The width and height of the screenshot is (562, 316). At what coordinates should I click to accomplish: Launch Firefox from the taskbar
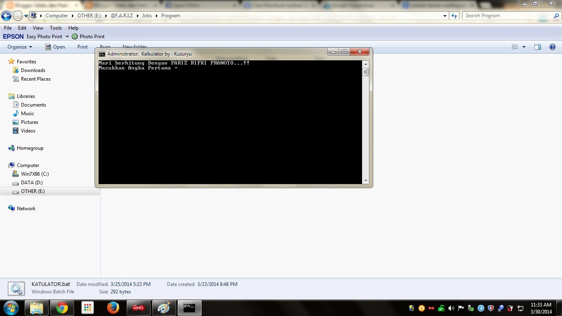pos(113,308)
